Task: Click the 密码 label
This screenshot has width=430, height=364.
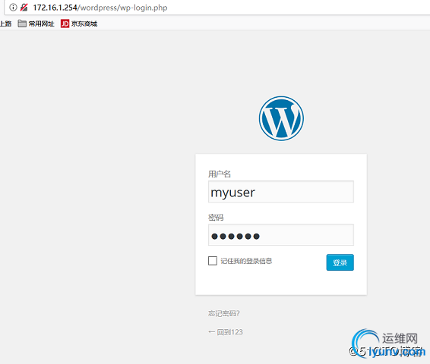Action: 216,218
